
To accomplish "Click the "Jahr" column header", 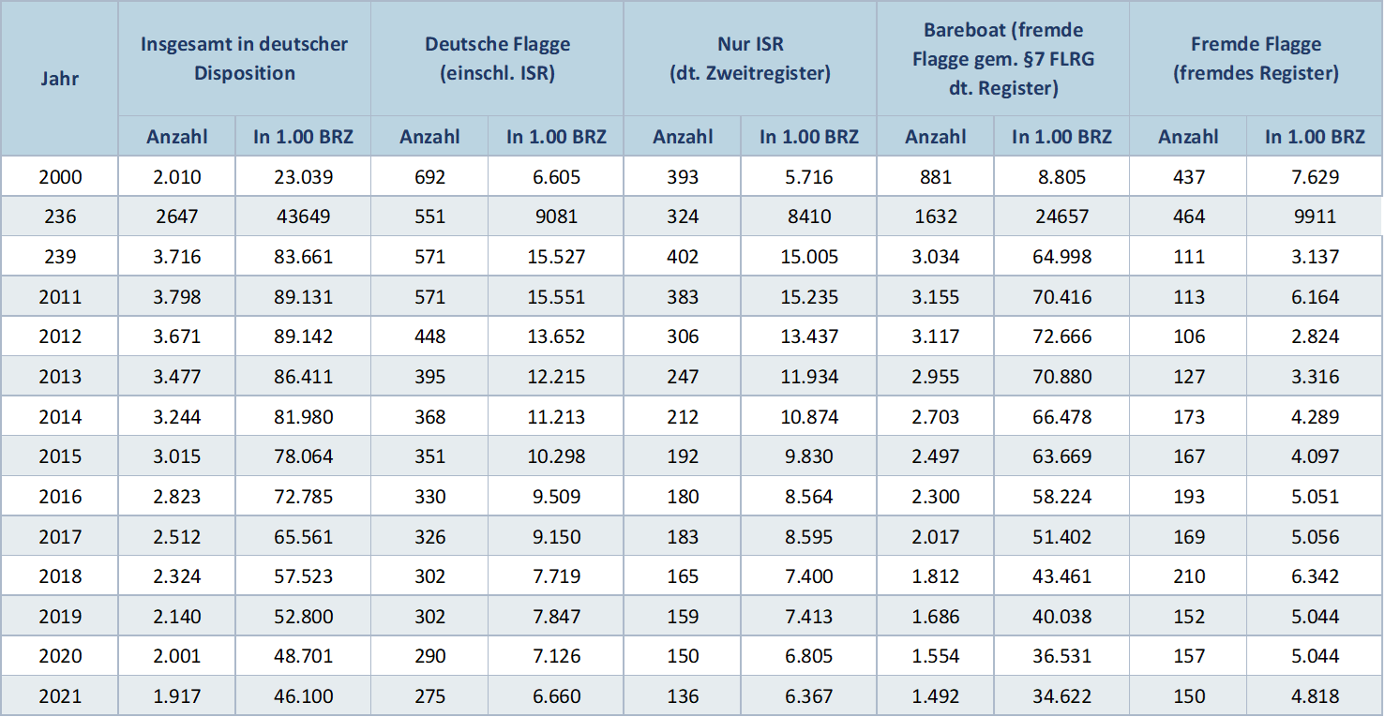I will click(x=60, y=79).
